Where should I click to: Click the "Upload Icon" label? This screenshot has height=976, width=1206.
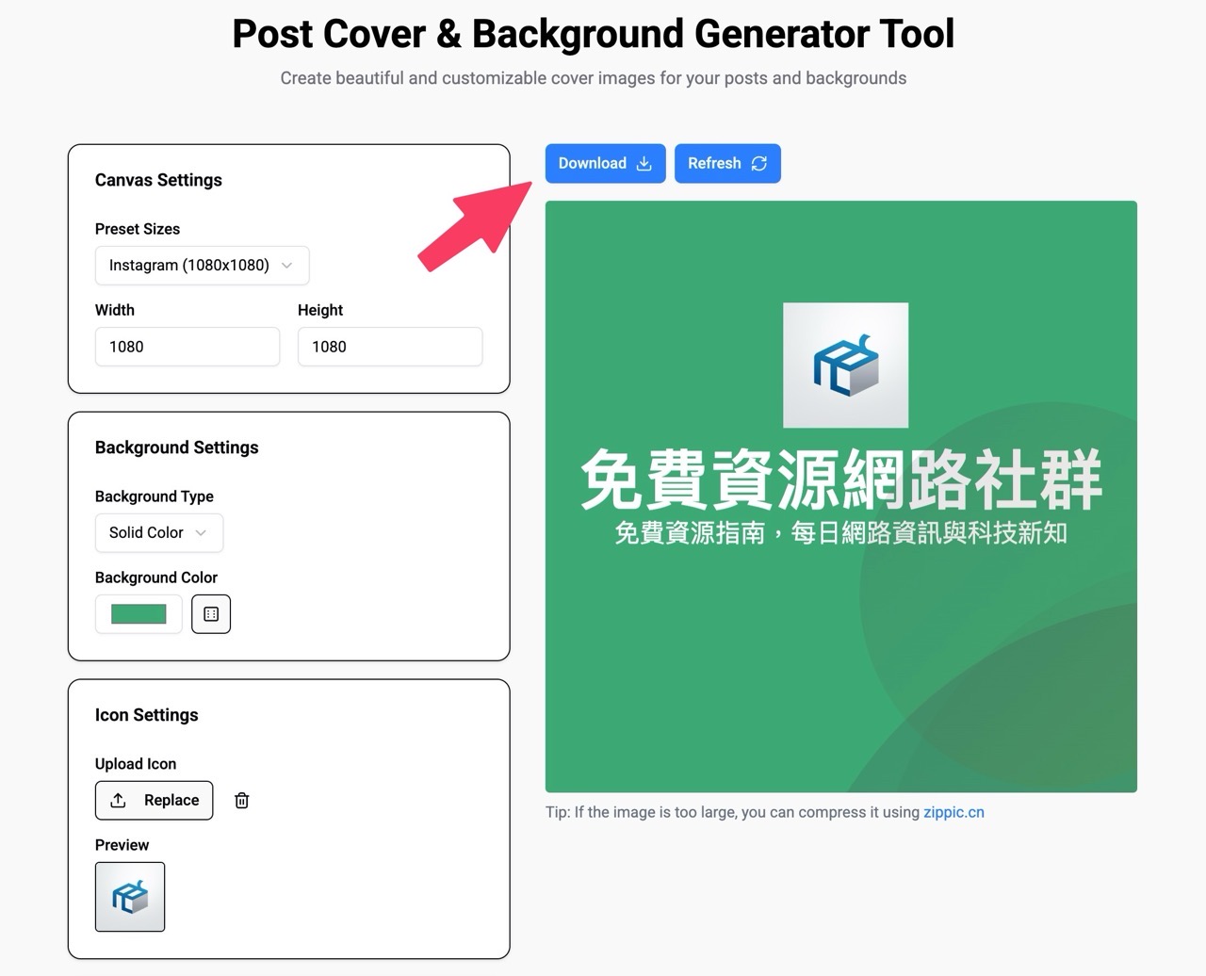click(x=136, y=764)
